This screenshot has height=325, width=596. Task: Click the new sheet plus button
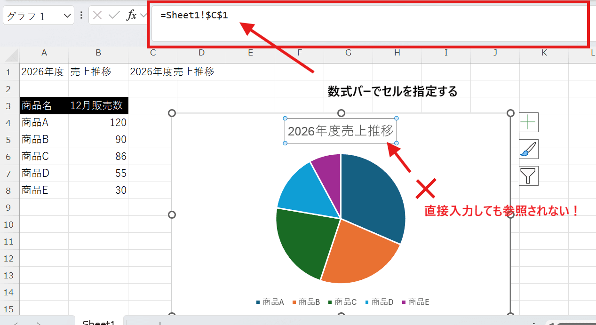click(x=160, y=323)
